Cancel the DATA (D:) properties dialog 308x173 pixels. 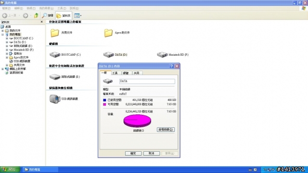click(x=152, y=153)
